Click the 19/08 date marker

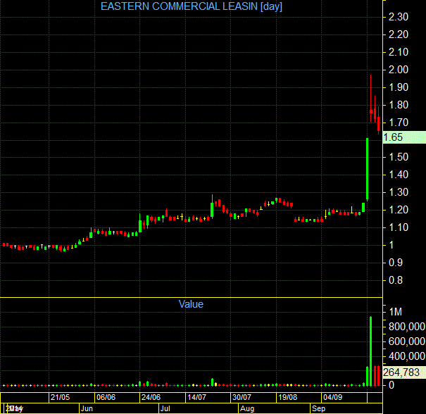[288, 397]
